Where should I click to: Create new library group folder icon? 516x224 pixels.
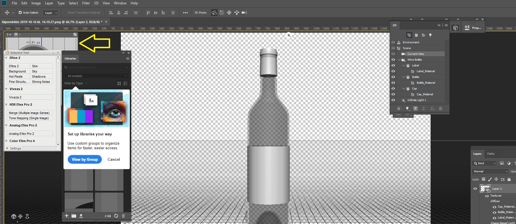[74, 216]
